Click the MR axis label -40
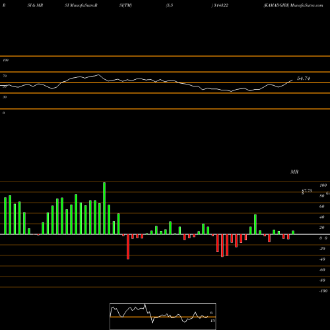 pyautogui.click(x=322, y=259)
